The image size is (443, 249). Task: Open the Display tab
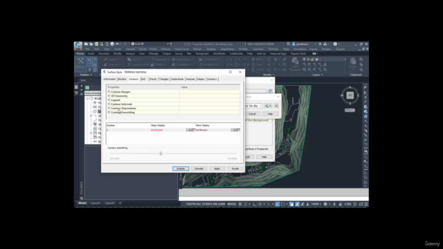[x=201, y=80]
